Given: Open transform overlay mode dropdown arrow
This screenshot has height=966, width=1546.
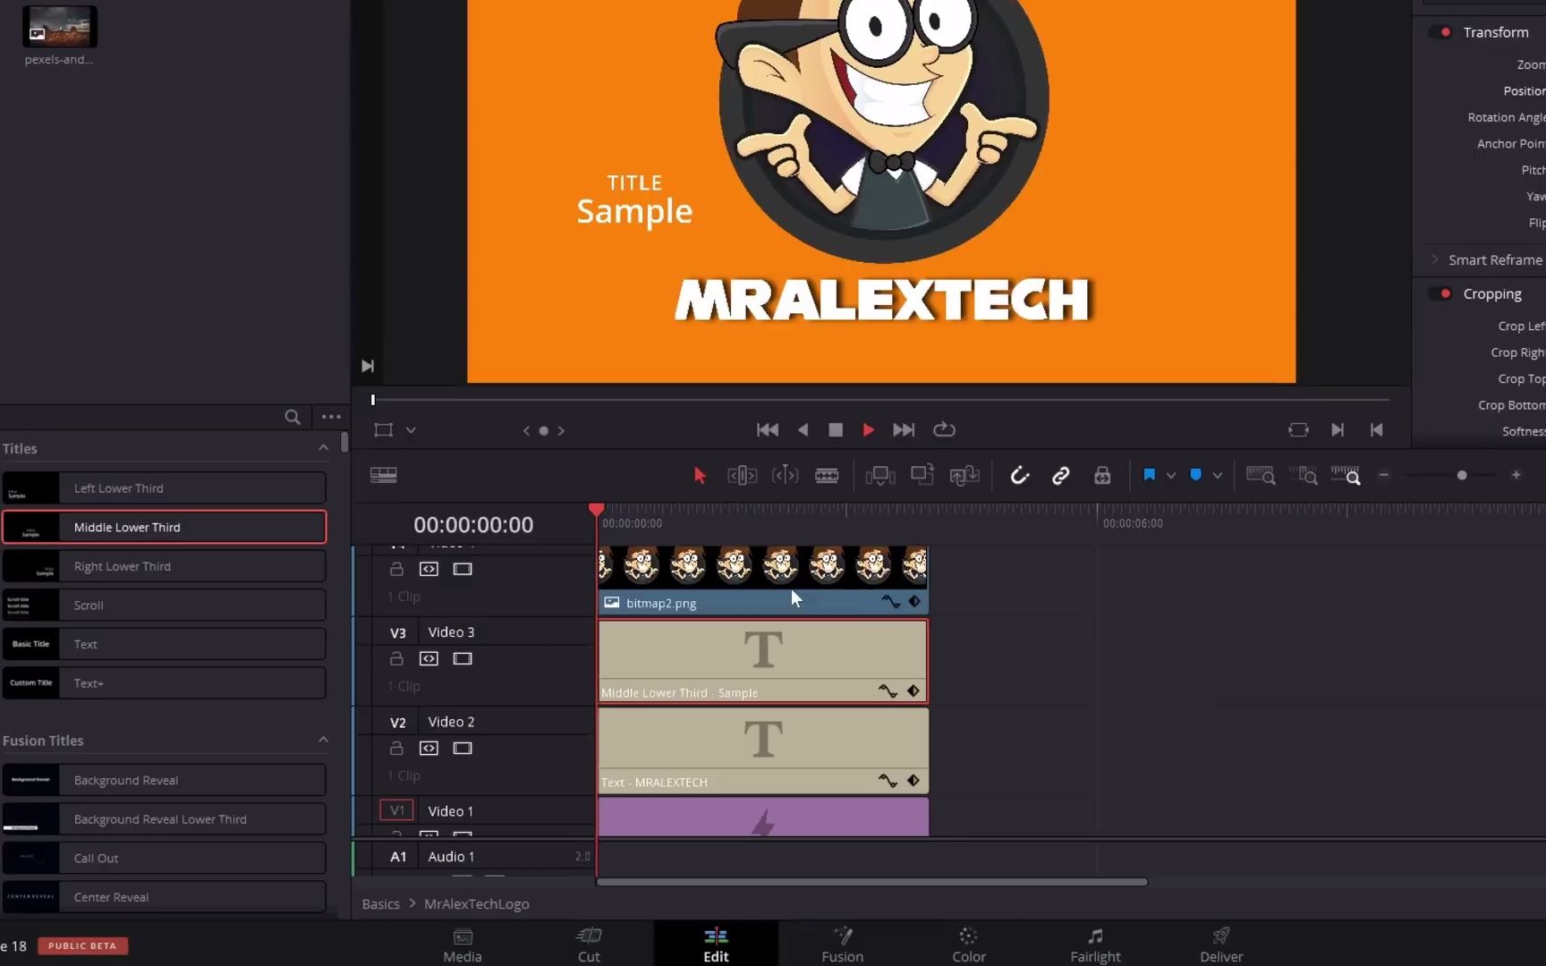Looking at the screenshot, I should tap(411, 430).
